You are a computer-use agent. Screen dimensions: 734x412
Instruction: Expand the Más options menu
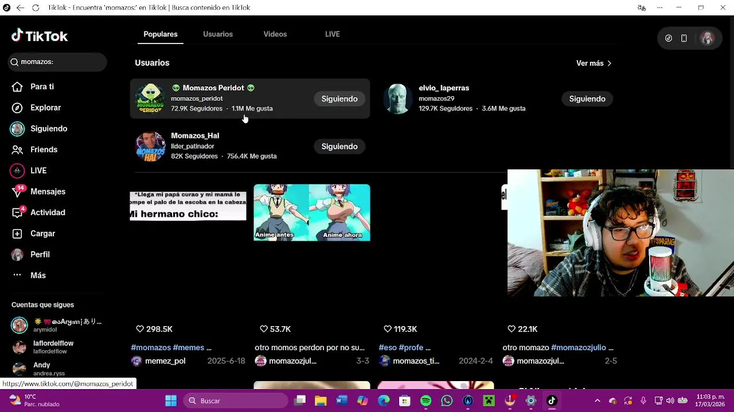(x=29, y=275)
